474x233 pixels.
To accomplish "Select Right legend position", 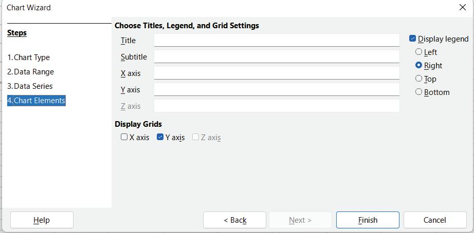I will 419,65.
